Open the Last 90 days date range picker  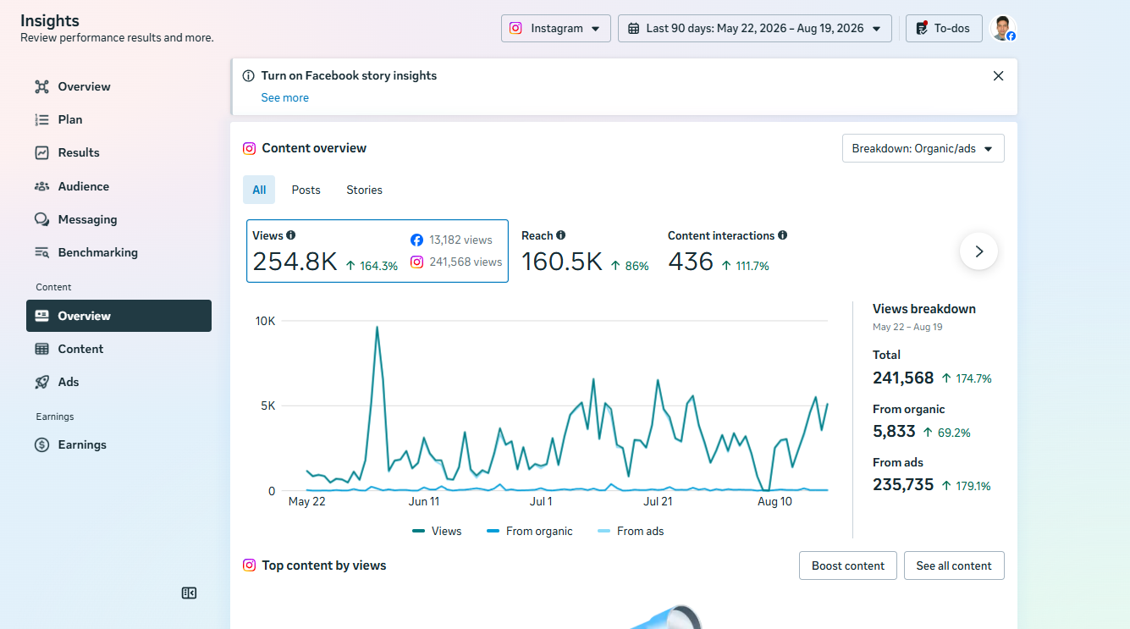pos(755,28)
